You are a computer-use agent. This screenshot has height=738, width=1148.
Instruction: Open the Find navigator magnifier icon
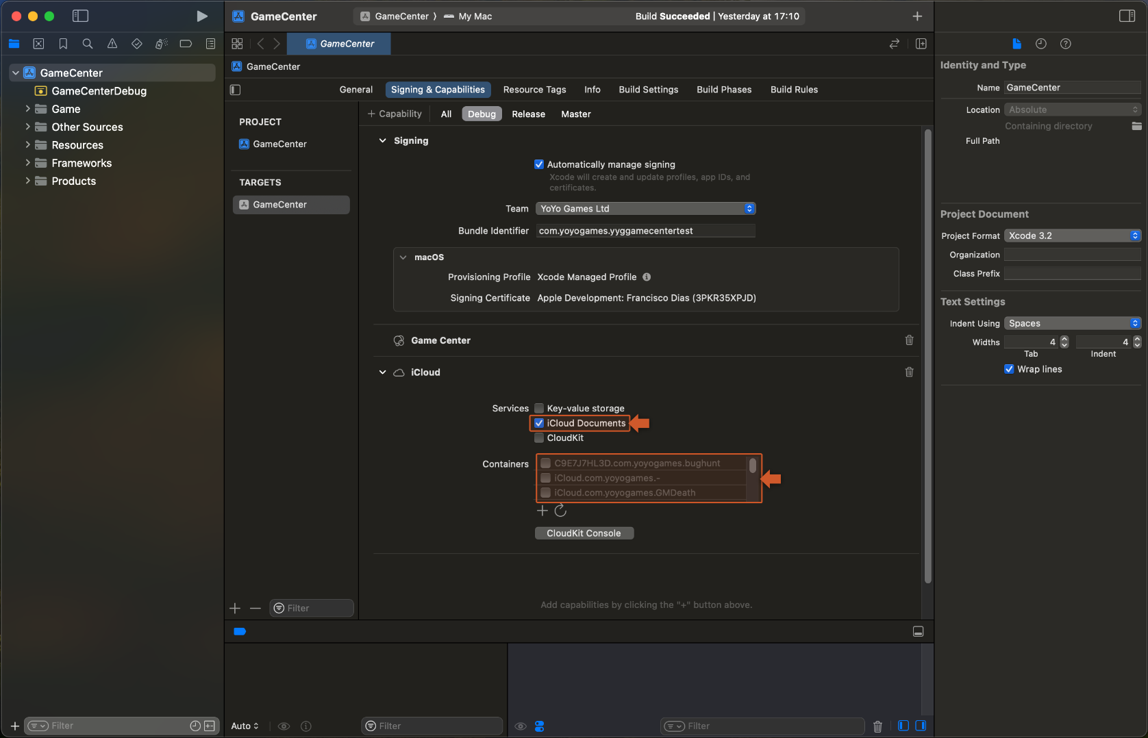[88, 44]
